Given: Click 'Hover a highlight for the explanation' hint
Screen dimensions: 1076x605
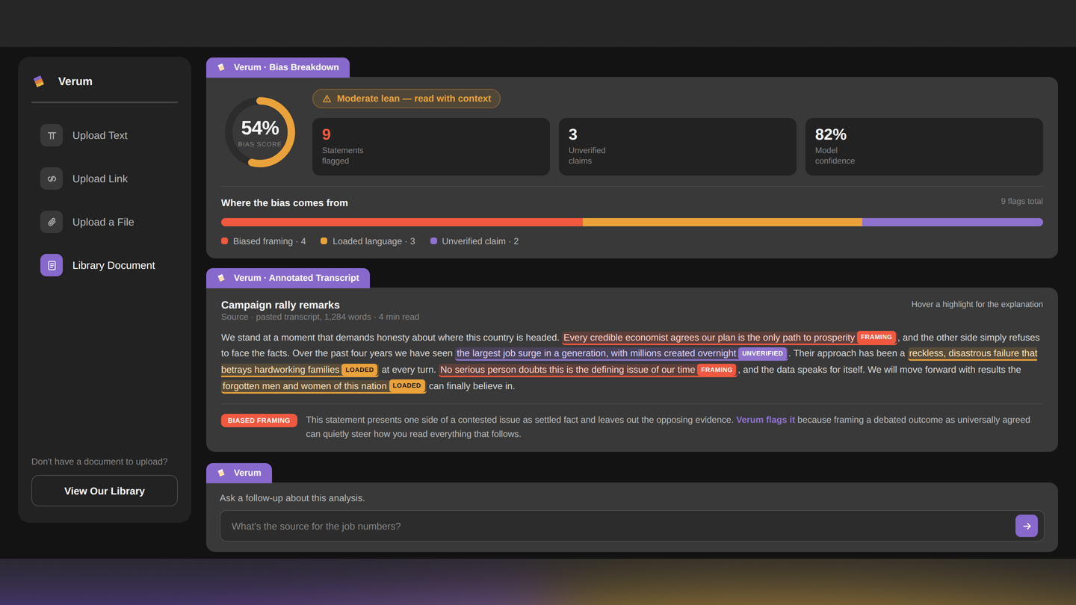Looking at the screenshot, I should (x=977, y=305).
